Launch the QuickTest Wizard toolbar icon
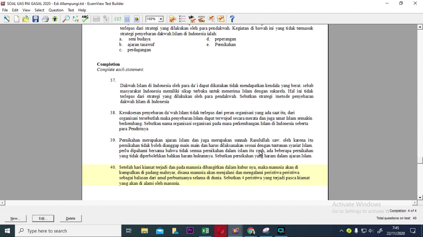Image resolution: width=423 pixels, height=237 pixels. (x=7, y=19)
